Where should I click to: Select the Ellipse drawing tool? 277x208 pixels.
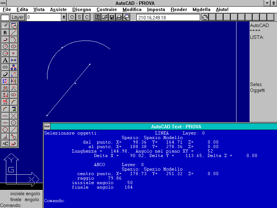(x=14, y=46)
